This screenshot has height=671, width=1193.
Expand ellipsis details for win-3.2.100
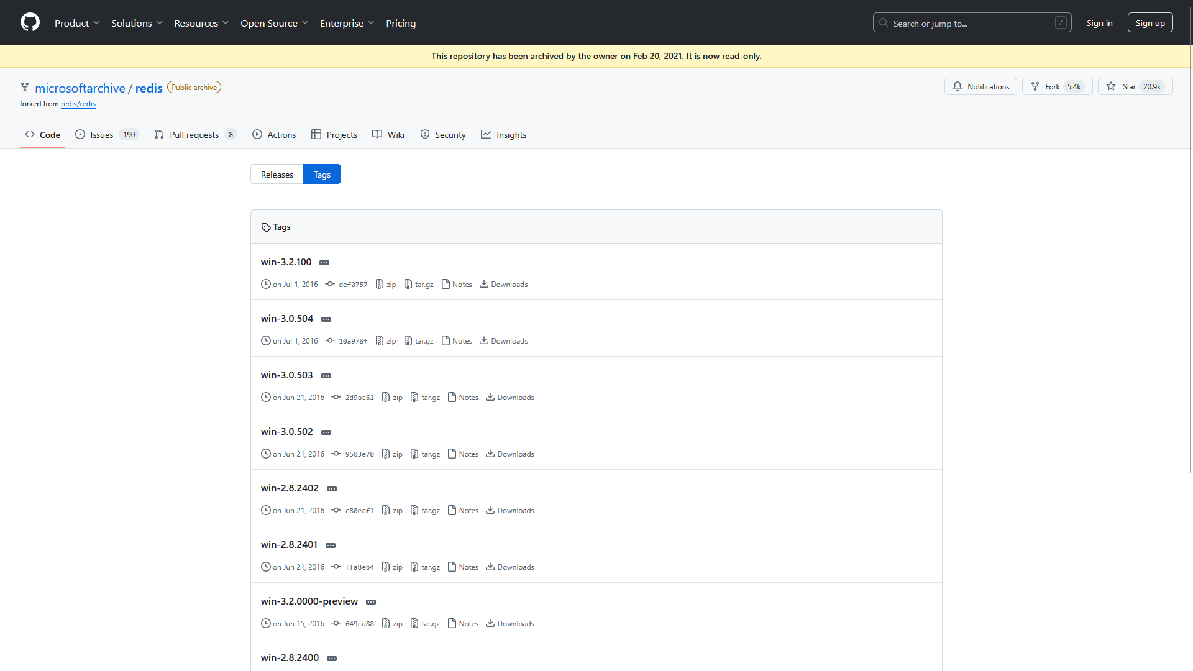coord(324,263)
